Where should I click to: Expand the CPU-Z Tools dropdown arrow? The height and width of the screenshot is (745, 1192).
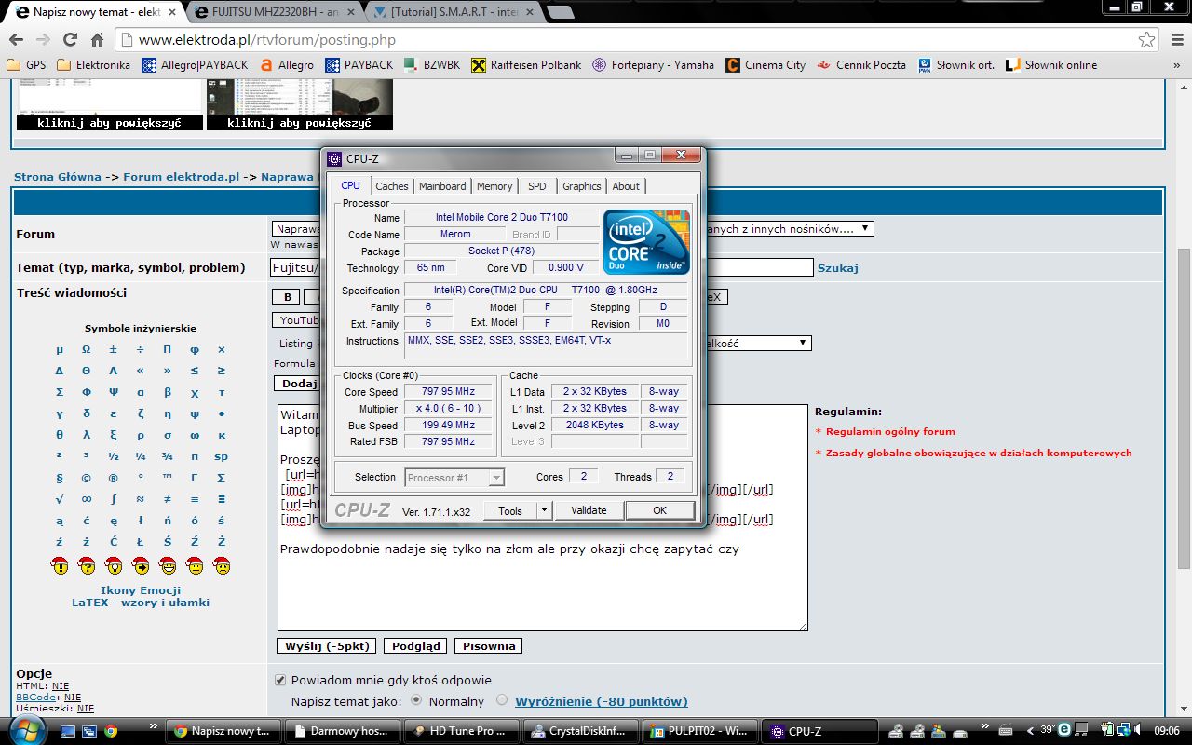pyautogui.click(x=544, y=510)
